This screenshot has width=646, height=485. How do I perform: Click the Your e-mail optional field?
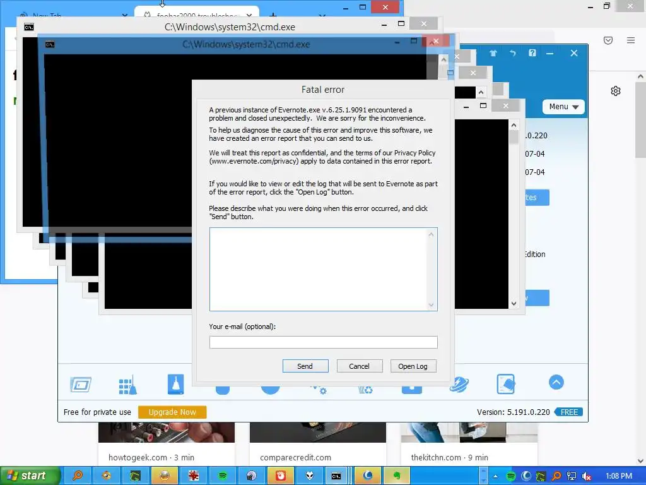[x=323, y=342]
